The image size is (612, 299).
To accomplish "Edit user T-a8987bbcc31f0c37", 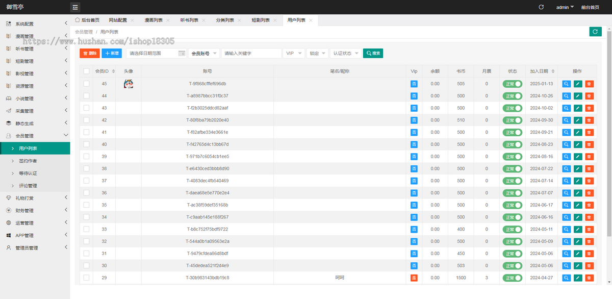I will point(578,96).
